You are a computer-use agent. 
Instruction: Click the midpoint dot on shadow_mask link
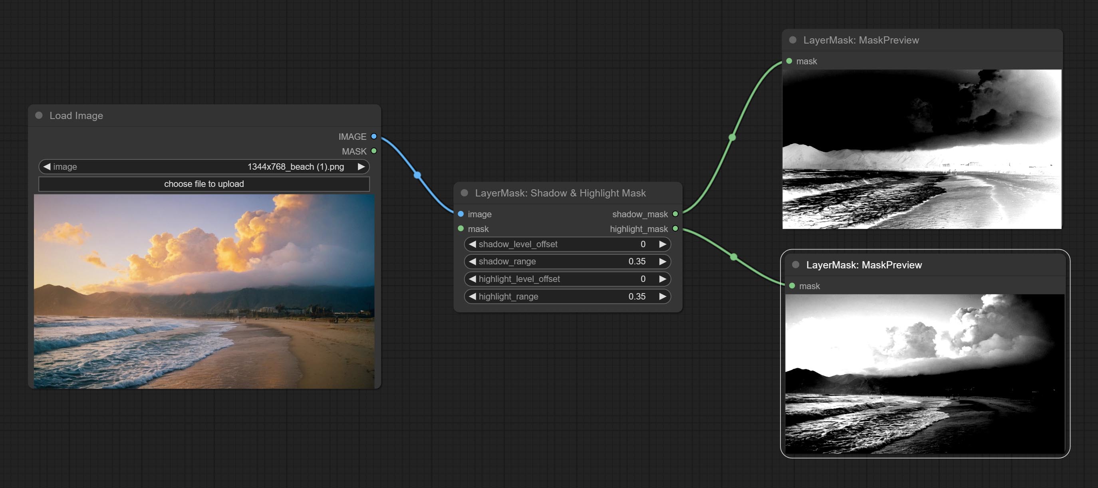click(732, 137)
